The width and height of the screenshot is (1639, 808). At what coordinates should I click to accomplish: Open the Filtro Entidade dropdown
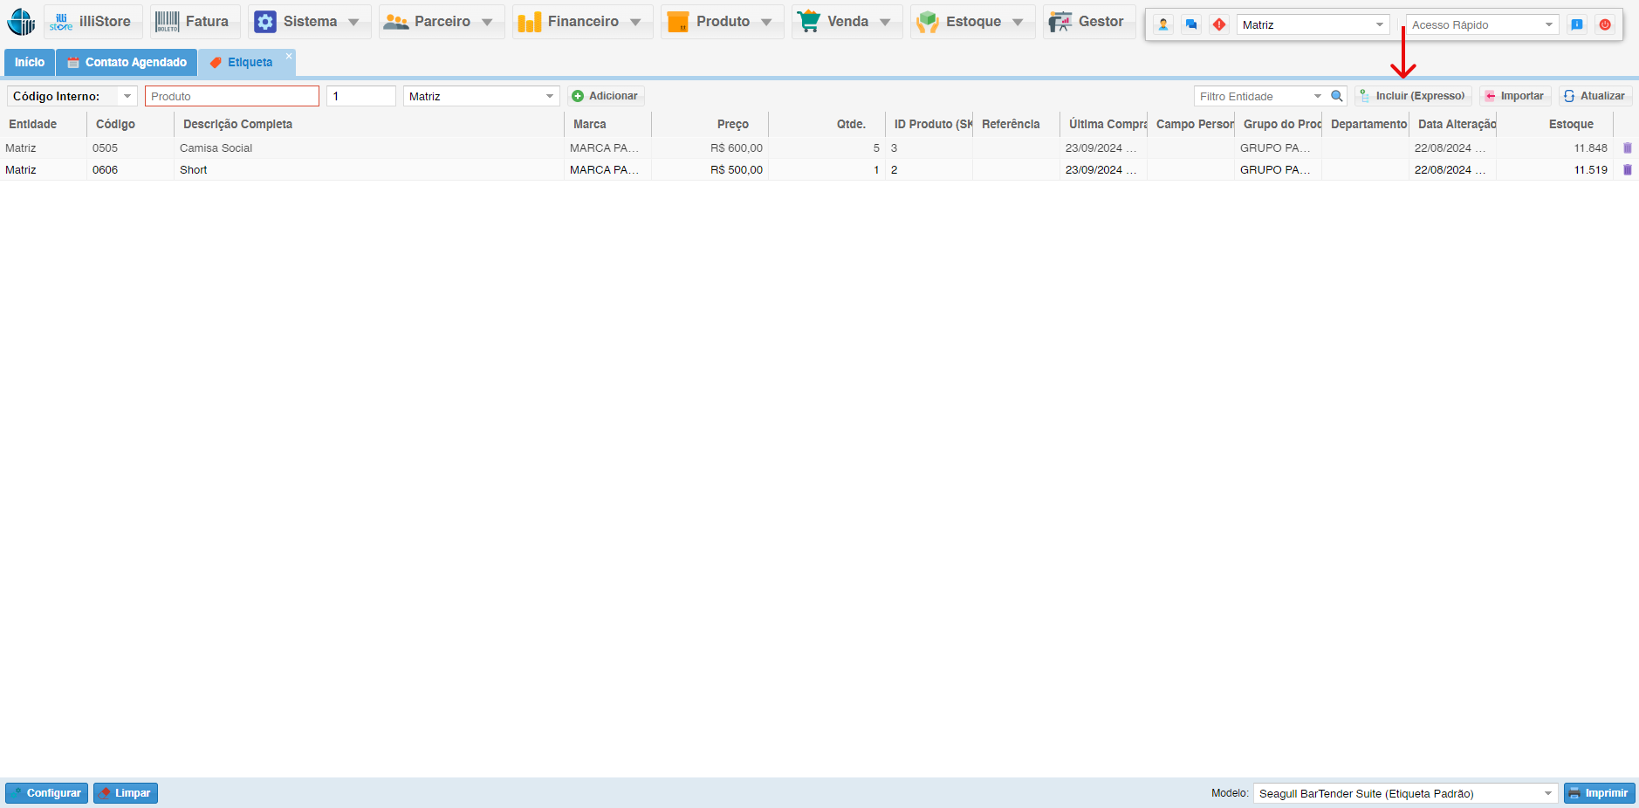tap(1317, 96)
